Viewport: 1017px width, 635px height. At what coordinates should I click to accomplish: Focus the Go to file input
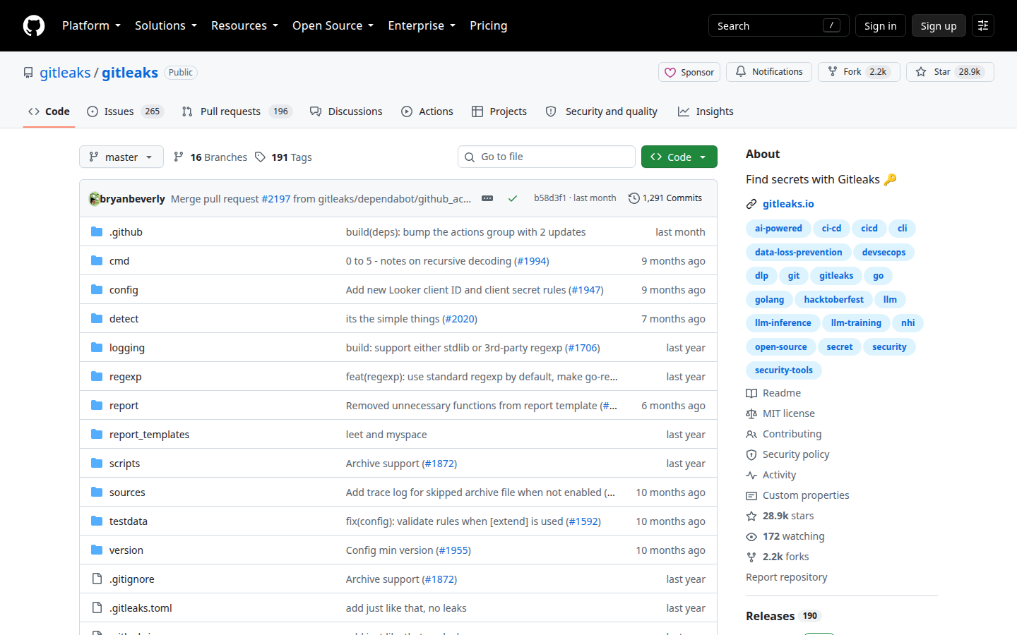coord(547,157)
